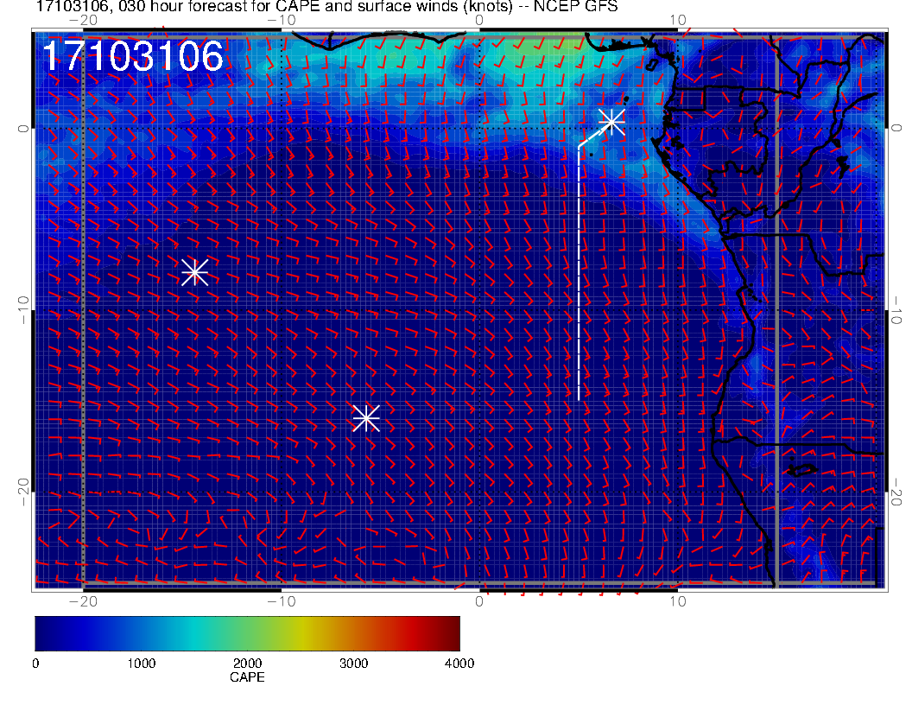Click the large 17103106 timestamp overlay
Screen dimensions: 912x705
[x=133, y=57]
